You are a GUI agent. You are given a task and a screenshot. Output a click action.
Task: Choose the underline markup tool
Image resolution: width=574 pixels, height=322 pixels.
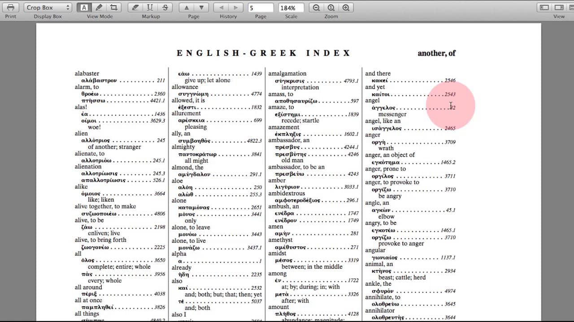tap(150, 8)
